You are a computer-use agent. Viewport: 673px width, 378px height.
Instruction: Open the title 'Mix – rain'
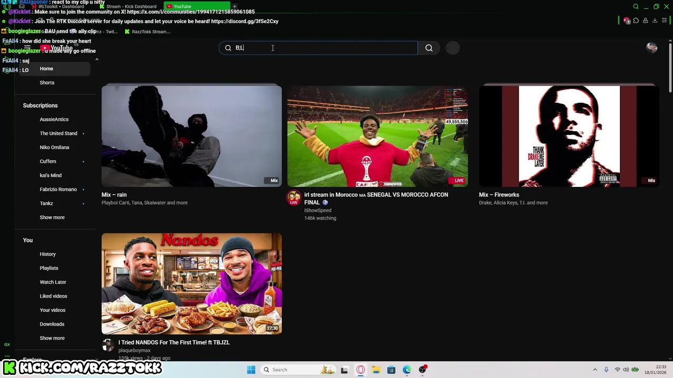(114, 195)
